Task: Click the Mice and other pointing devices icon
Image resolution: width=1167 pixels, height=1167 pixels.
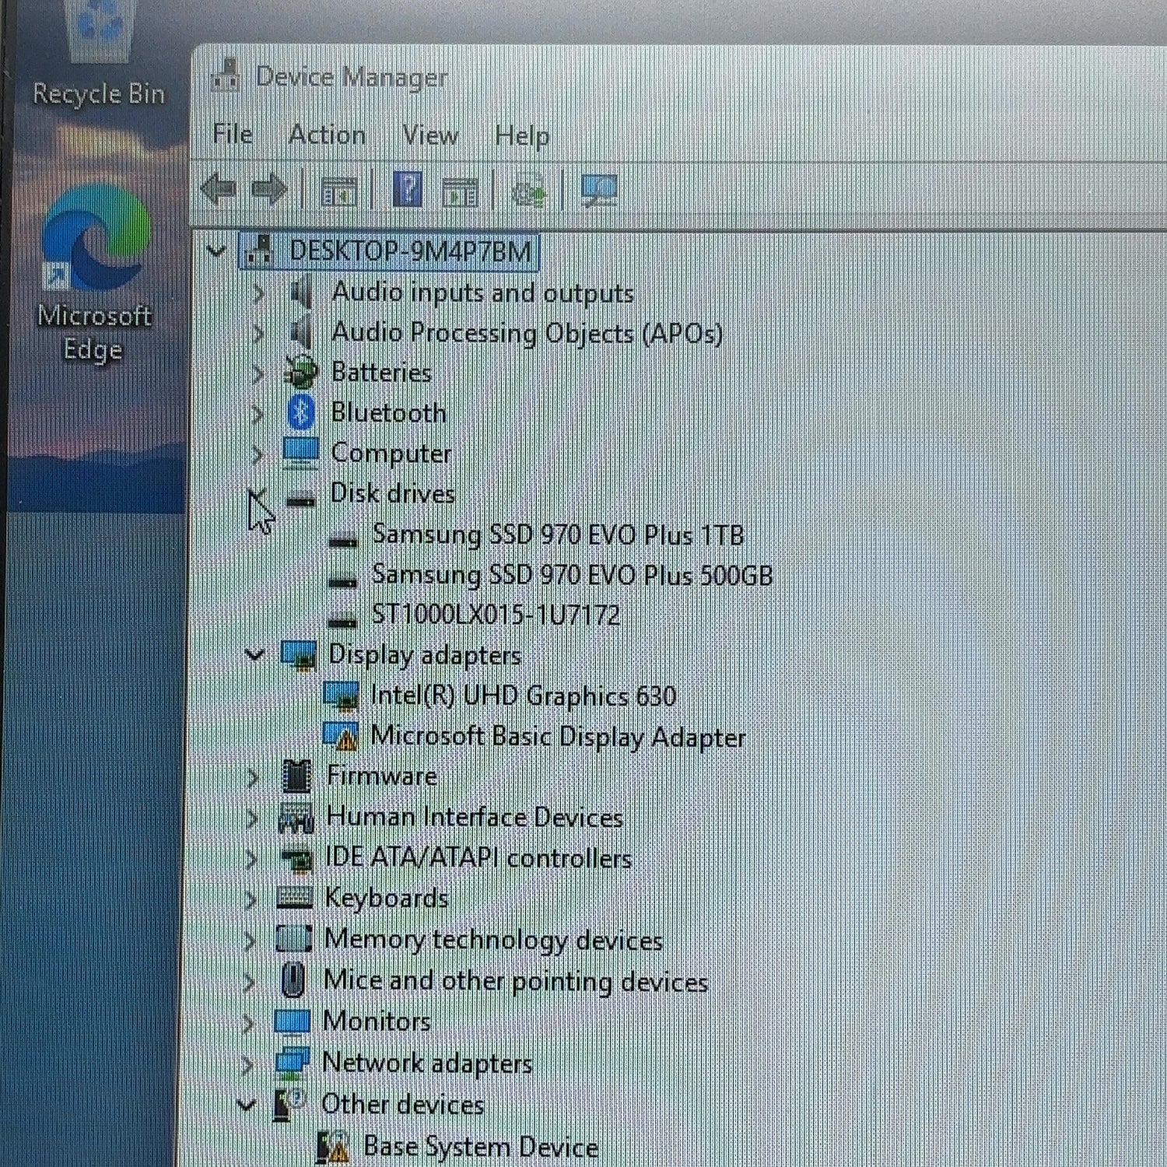Action: point(293,980)
